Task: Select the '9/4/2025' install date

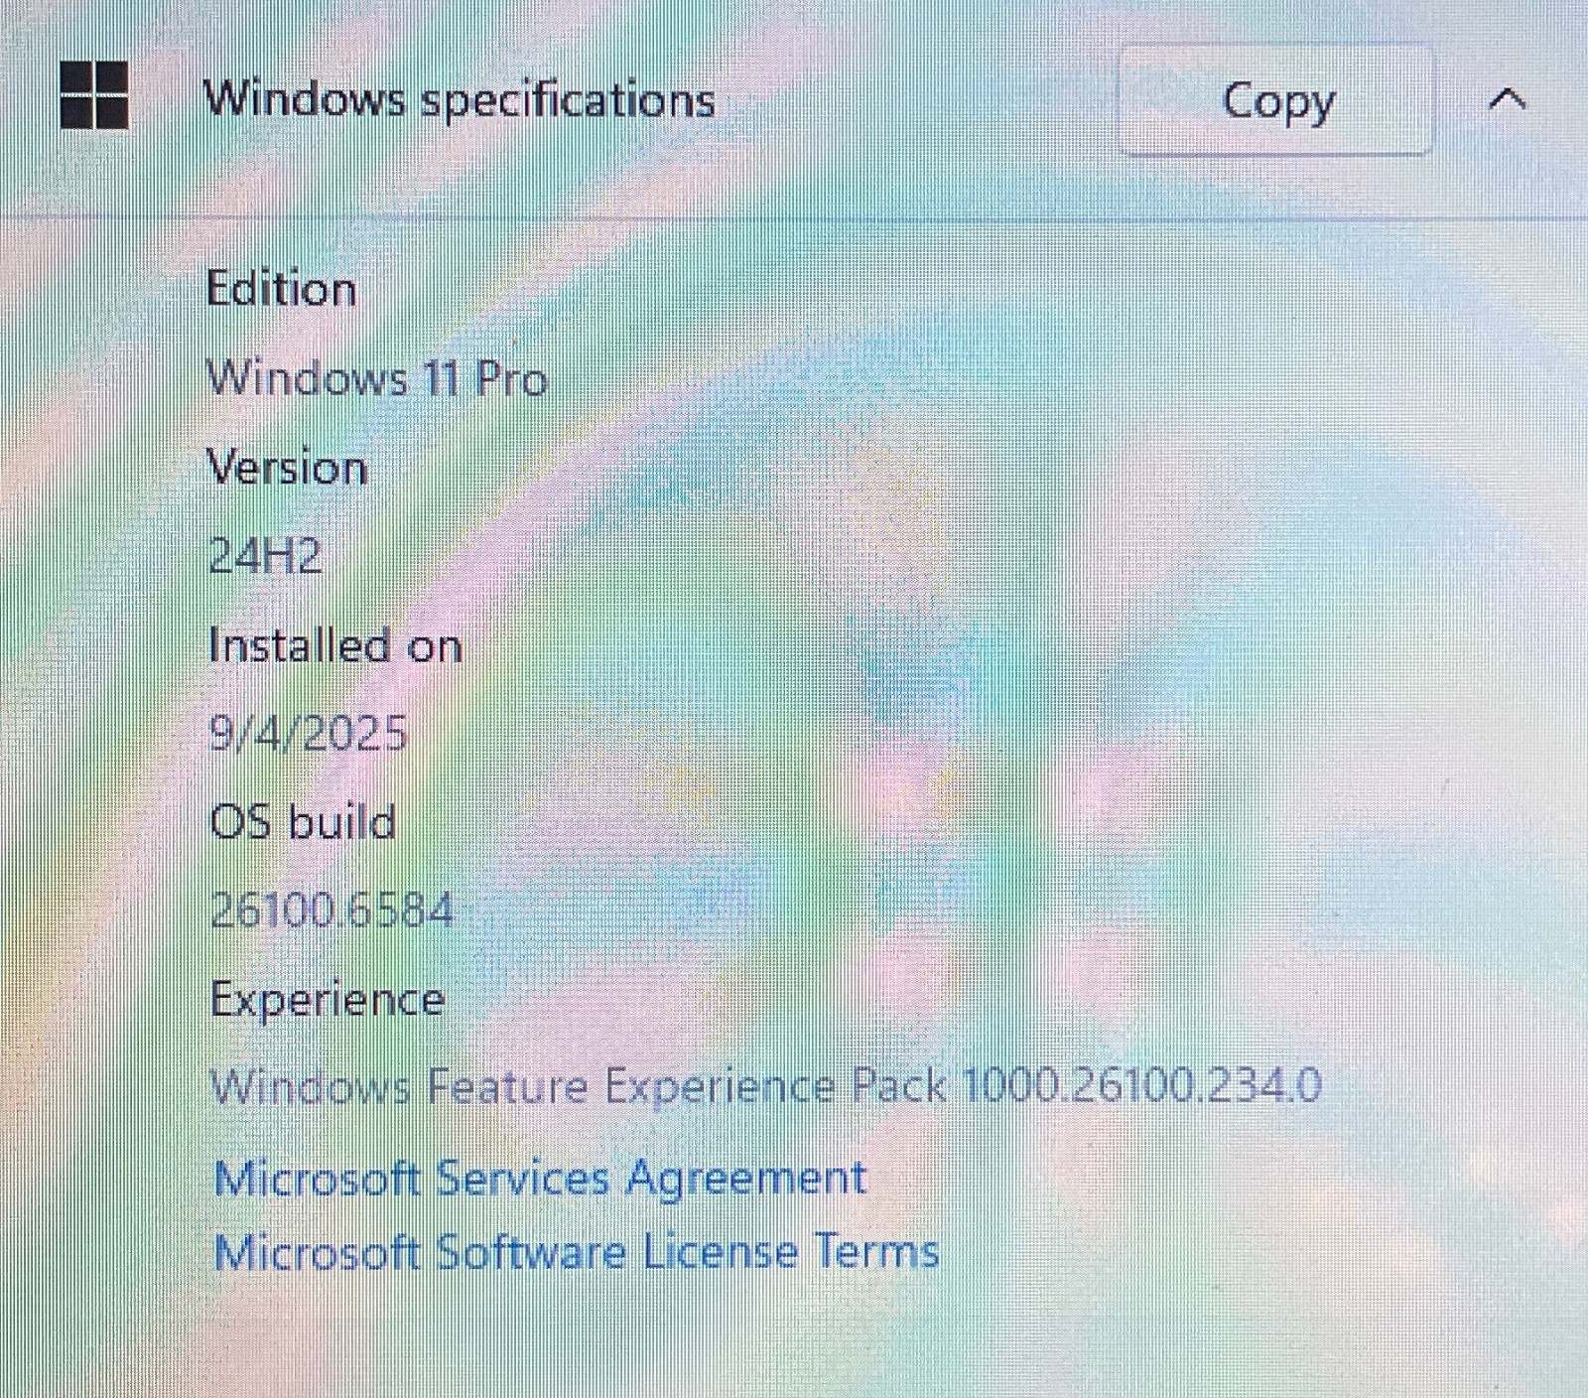Action: (308, 735)
